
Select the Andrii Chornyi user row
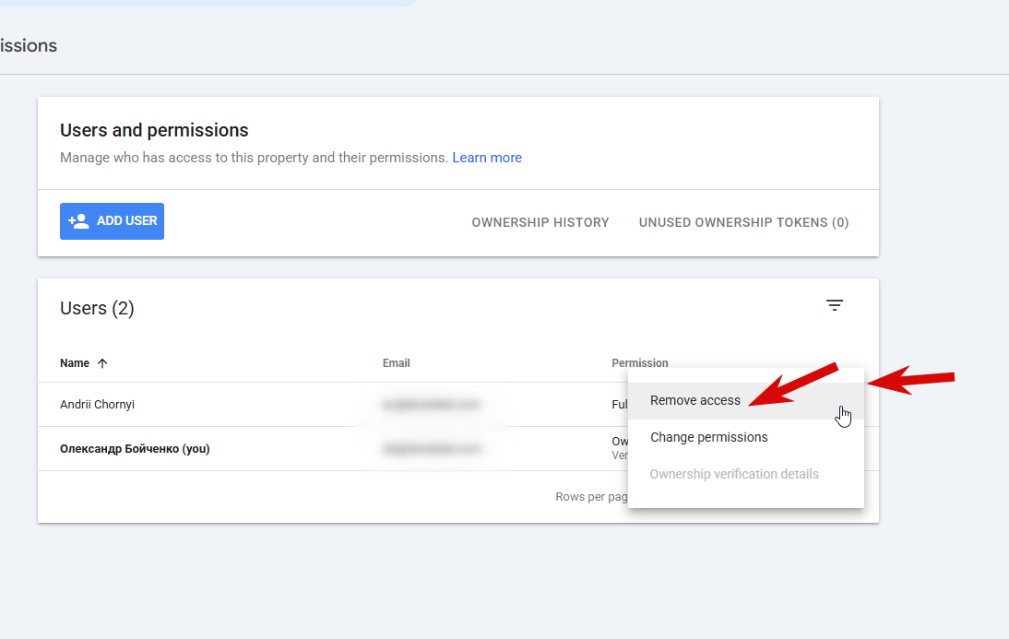pos(333,405)
